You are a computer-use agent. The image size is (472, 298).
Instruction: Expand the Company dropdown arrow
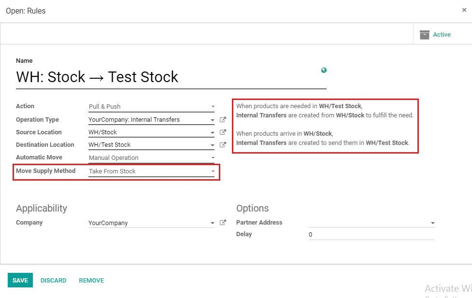pyautogui.click(x=213, y=223)
